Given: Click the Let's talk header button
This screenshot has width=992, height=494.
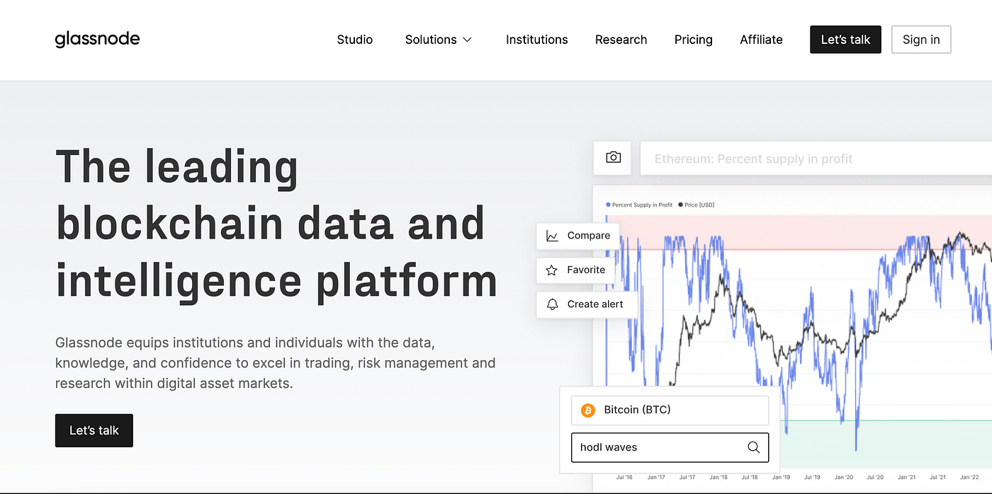Looking at the screenshot, I should tap(845, 40).
